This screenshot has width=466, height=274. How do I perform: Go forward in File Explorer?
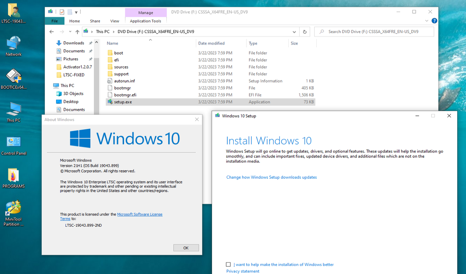pos(62,32)
